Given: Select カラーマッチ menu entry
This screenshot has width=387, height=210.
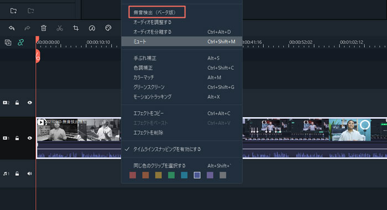Looking at the screenshot, I should pos(182,77).
